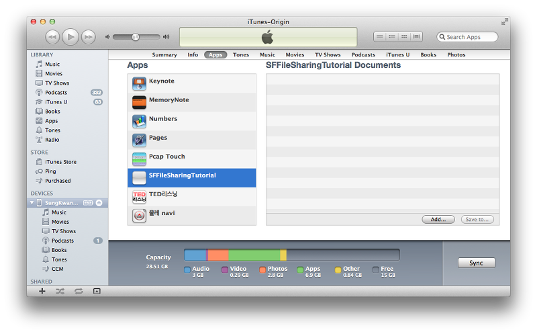The height and width of the screenshot is (334, 537).
Task: Open the iTunes U tab
Action: tap(397, 54)
